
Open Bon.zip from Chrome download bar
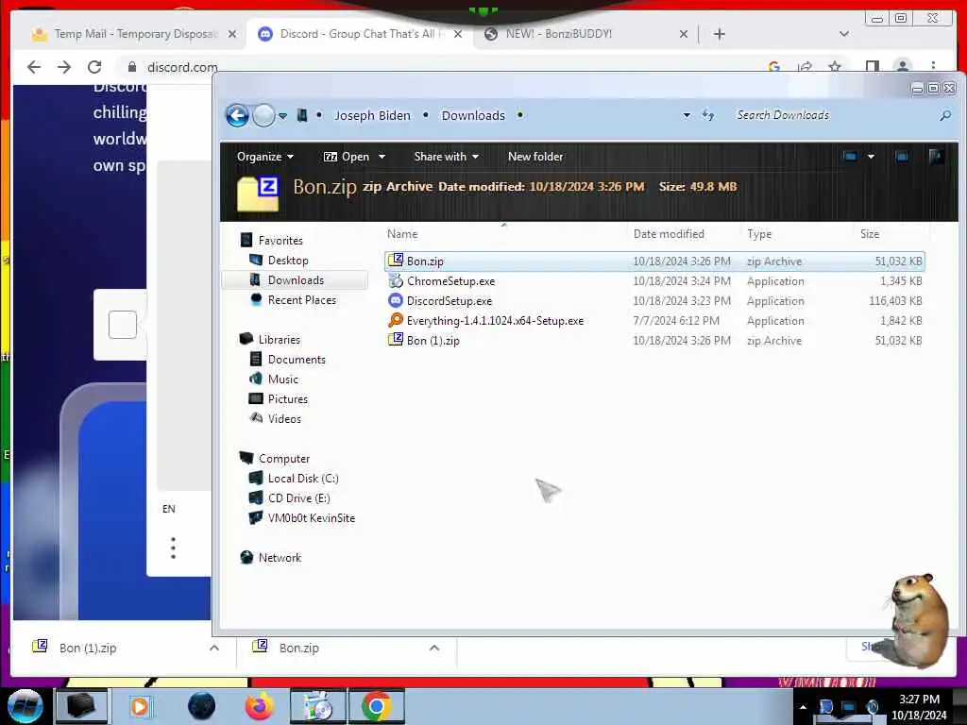tap(298, 648)
